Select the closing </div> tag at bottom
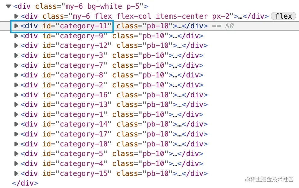 [x=25, y=183]
